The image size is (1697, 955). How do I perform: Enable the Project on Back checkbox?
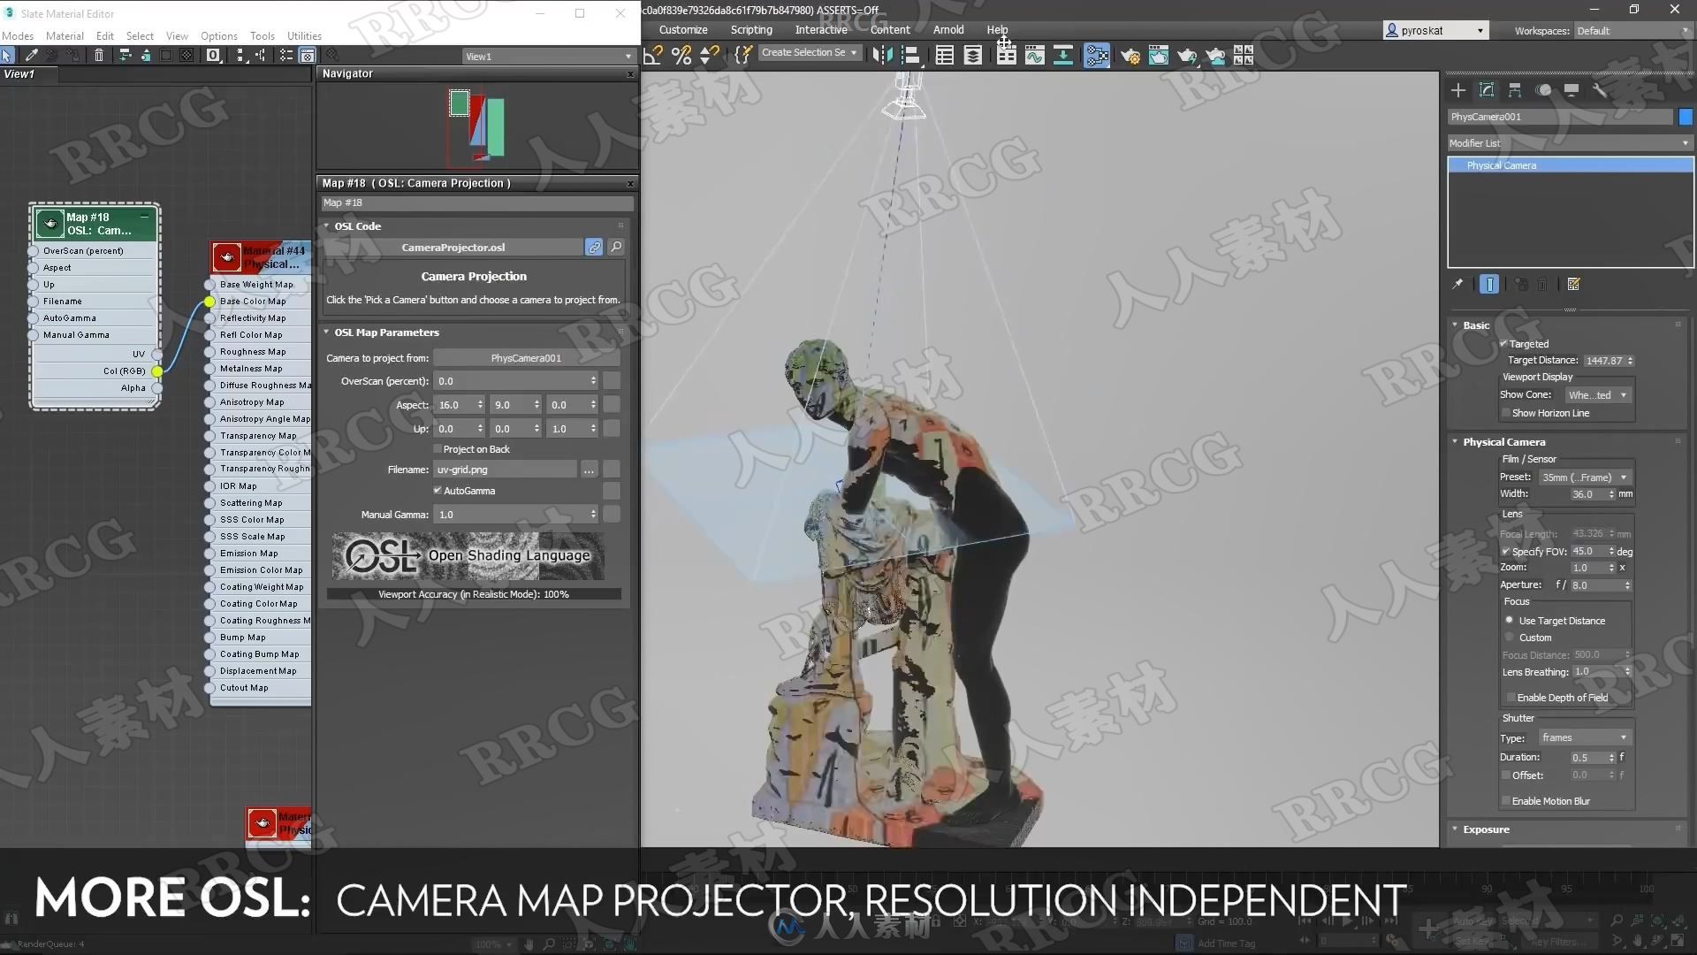(x=436, y=449)
